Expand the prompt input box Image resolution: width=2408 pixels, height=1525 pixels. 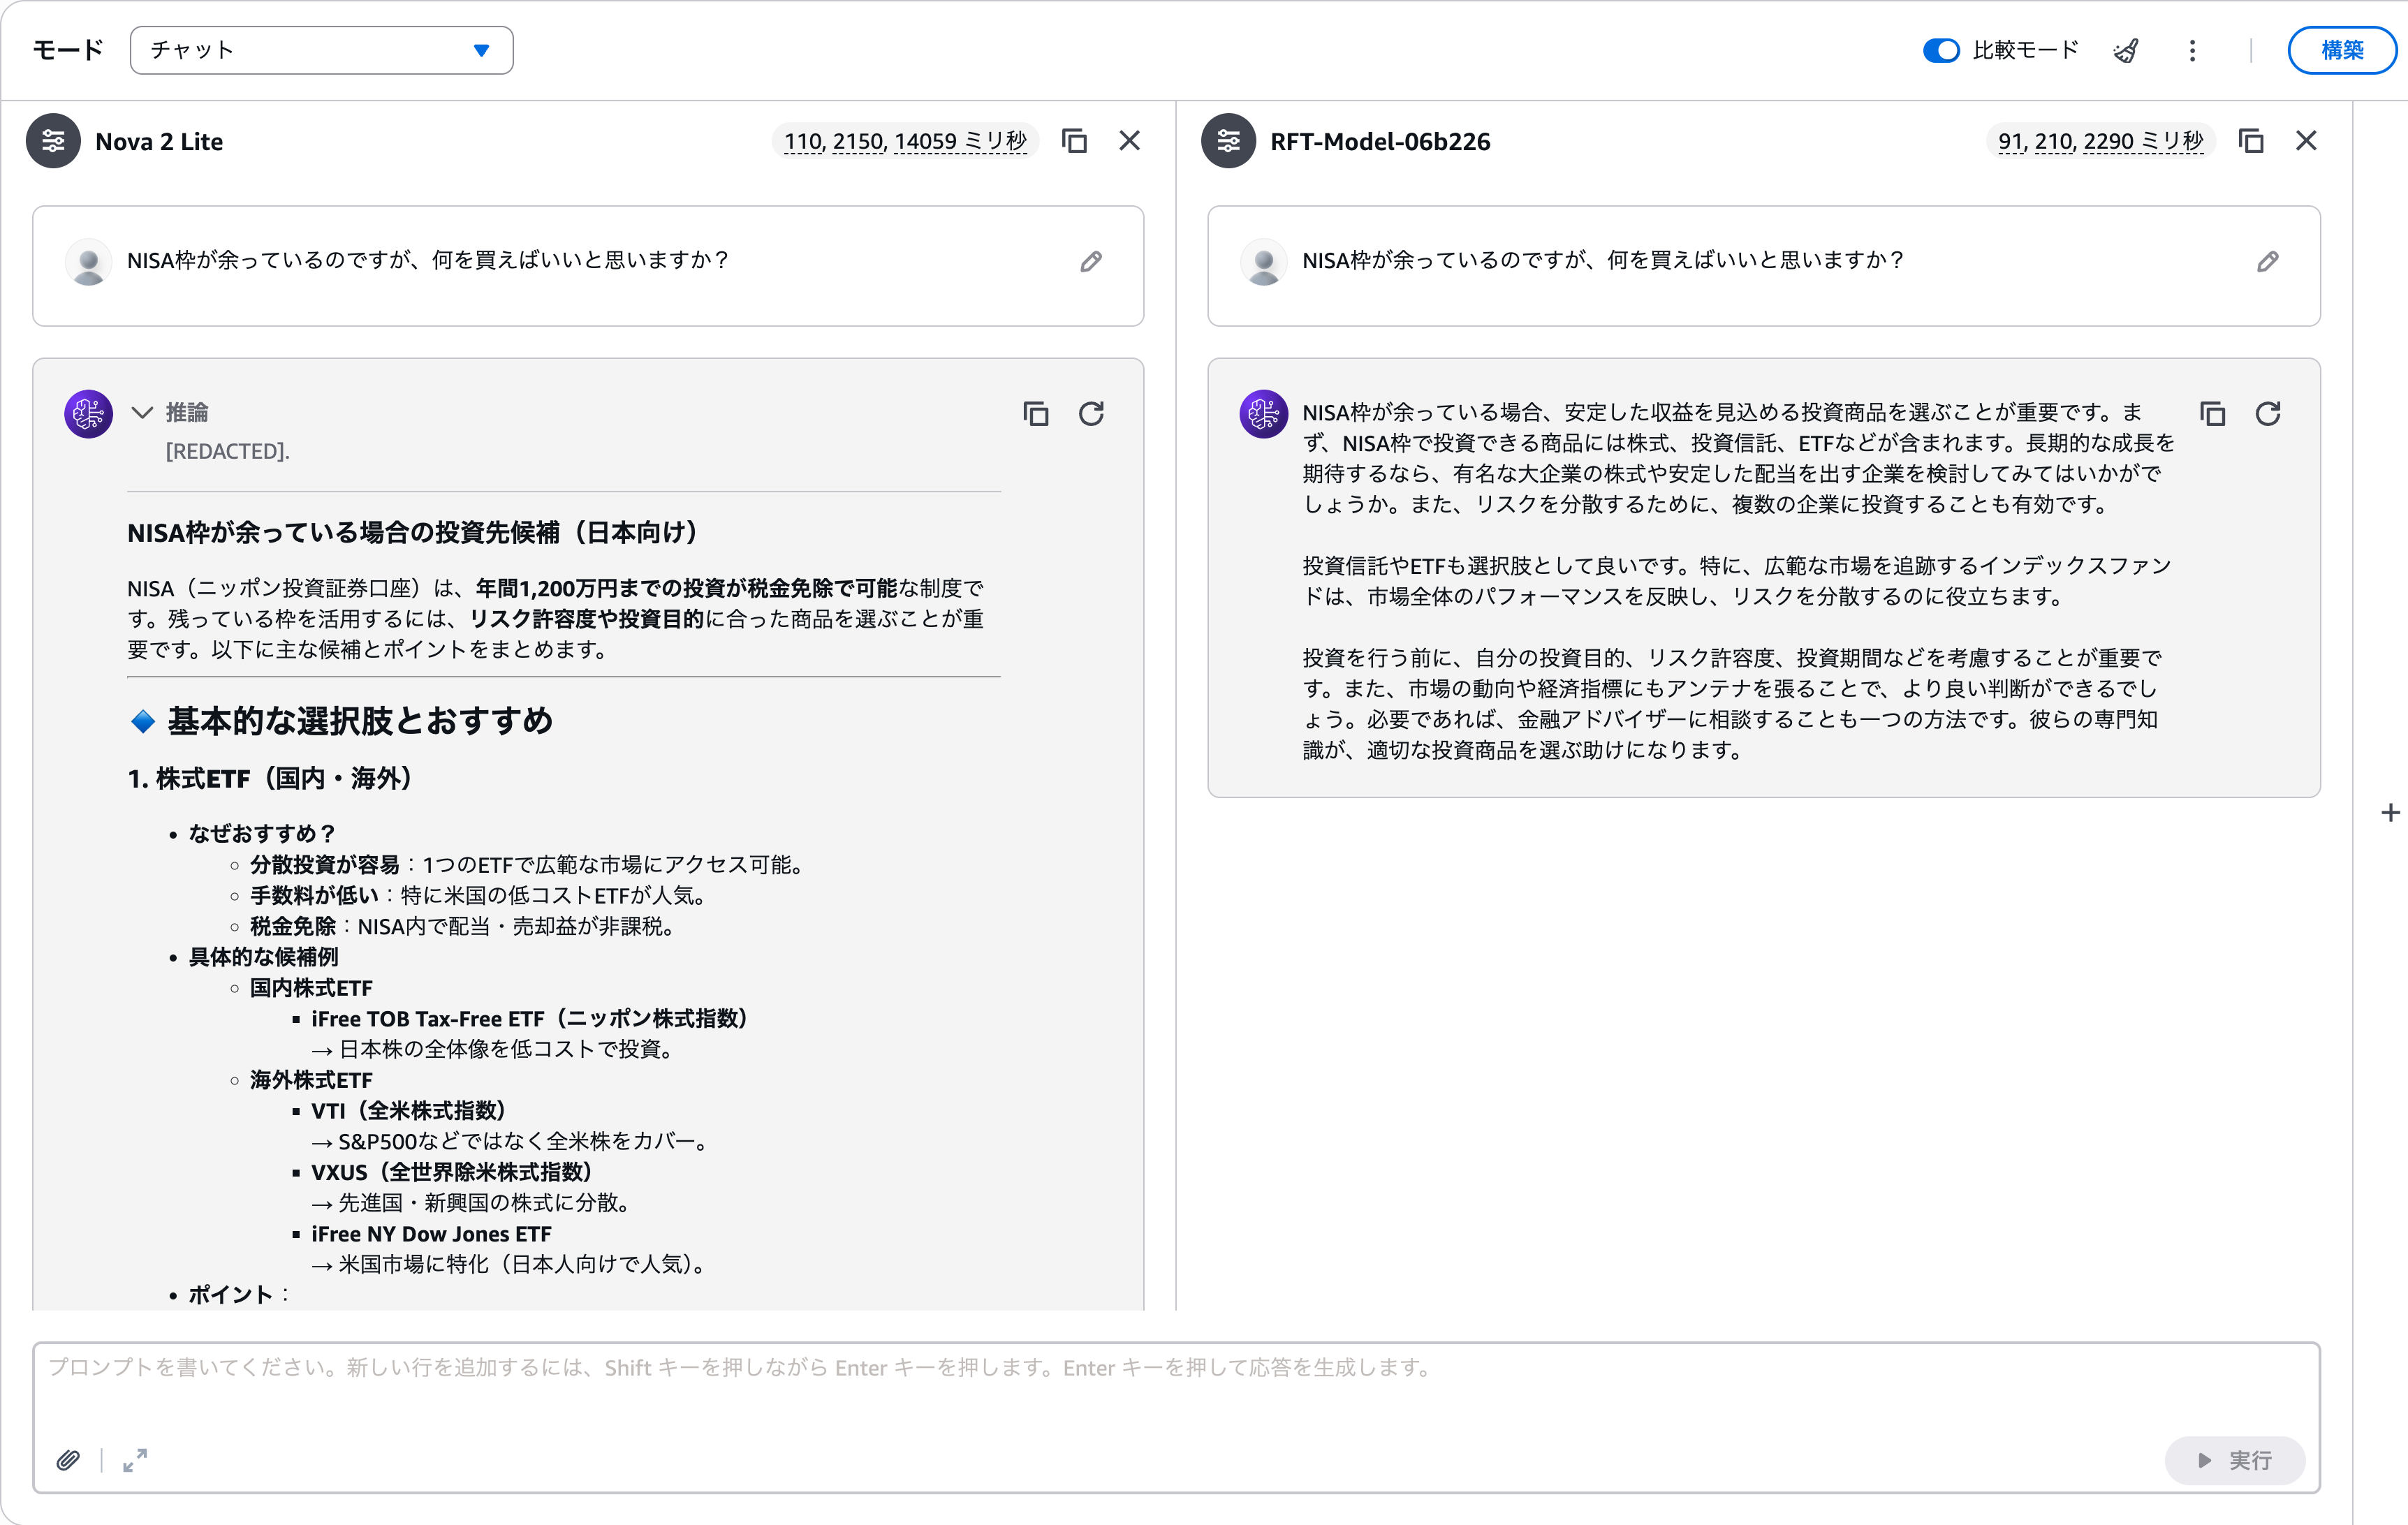pos(135,1460)
